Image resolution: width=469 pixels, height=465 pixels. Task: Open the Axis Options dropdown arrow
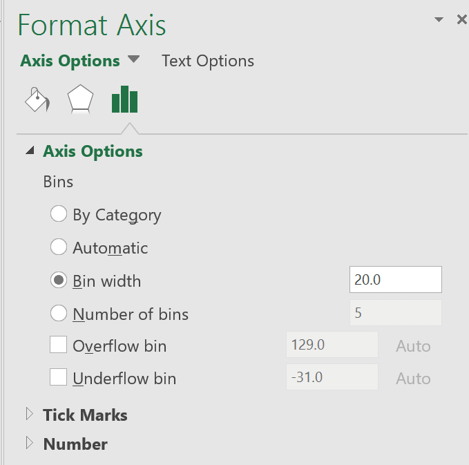[x=133, y=60]
